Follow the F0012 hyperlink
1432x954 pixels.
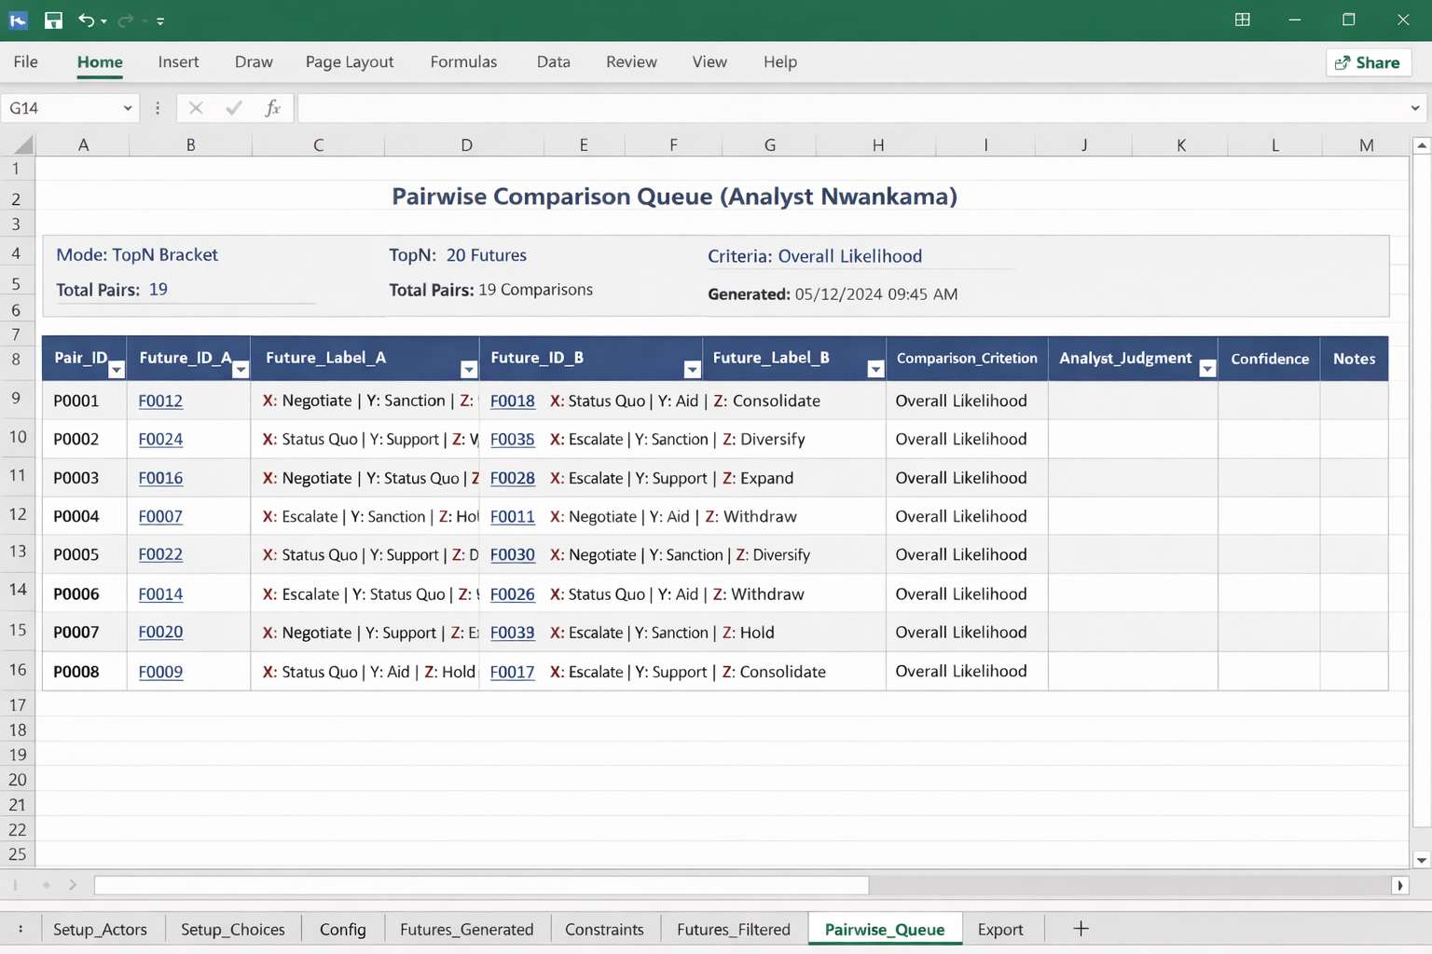pos(160,401)
